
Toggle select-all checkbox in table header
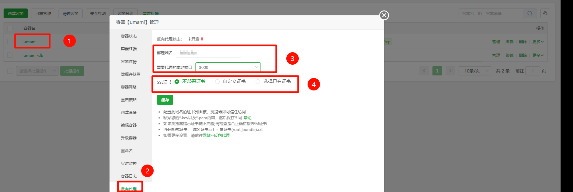(10, 28)
